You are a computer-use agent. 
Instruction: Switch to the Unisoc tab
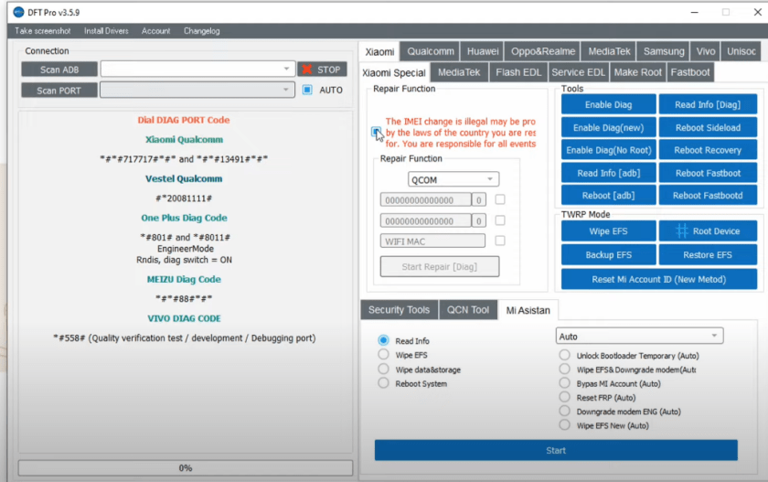pyautogui.click(x=741, y=51)
